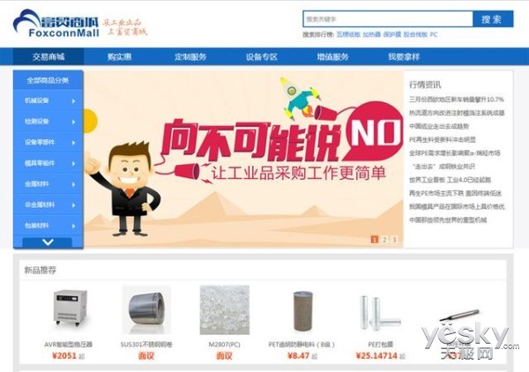Open the AVR voltage stabilizer product image

(x=70, y=308)
